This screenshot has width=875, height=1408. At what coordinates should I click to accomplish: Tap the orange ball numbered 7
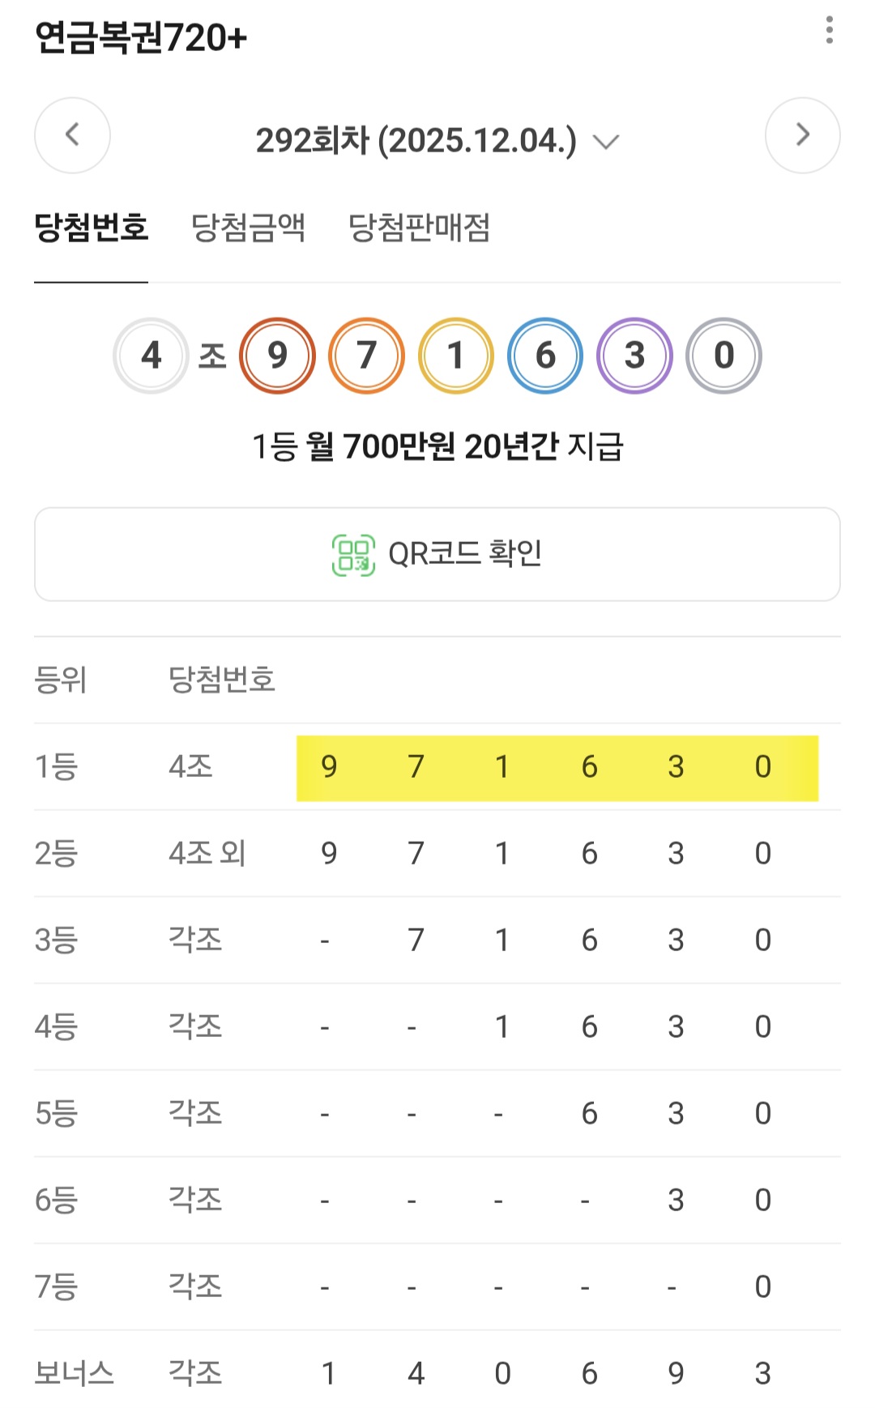366,356
